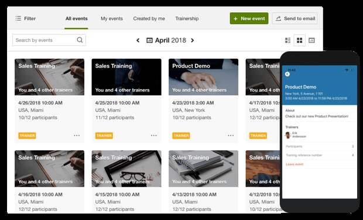Viewport: 363px width, 220px height.
Task: Click TRAINER badge on 4/17/2018 card
Action: (258, 136)
